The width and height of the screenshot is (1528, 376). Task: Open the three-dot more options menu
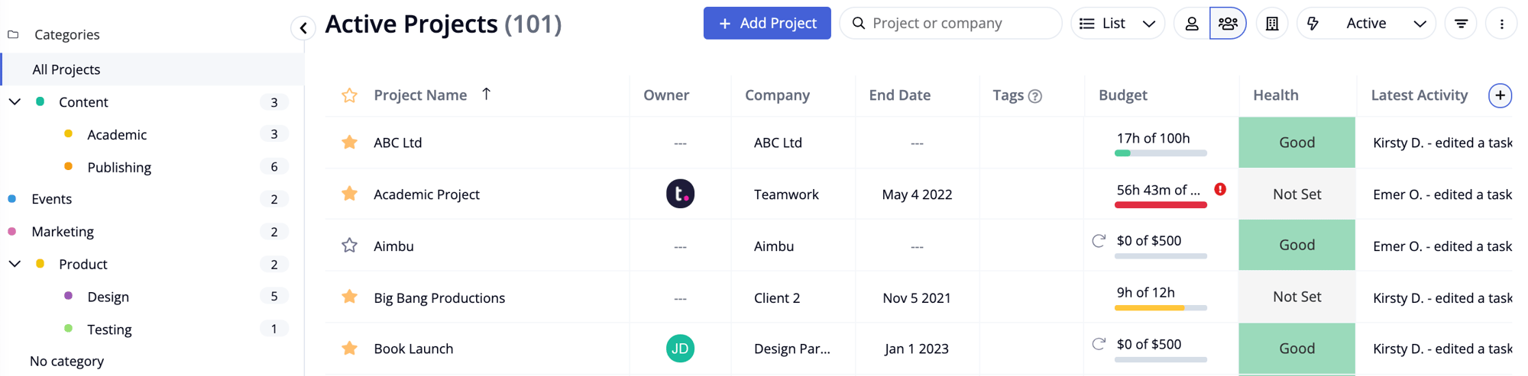[1501, 24]
